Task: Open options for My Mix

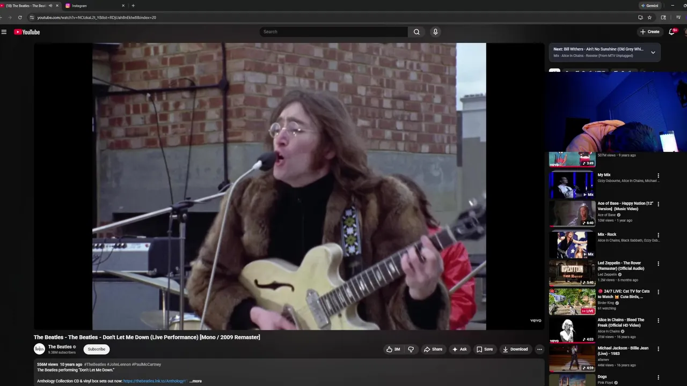Action: (659, 176)
